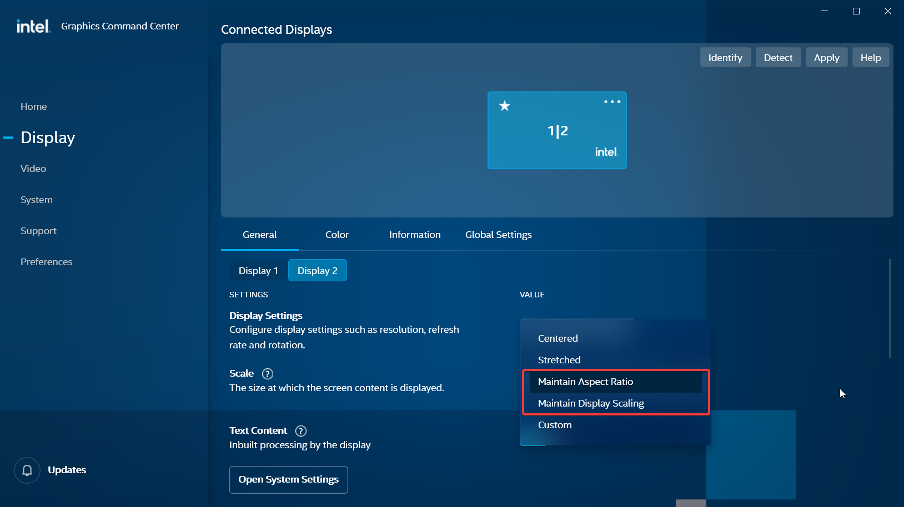Go to Home in the sidebar
904x507 pixels.
coord(34,107)
